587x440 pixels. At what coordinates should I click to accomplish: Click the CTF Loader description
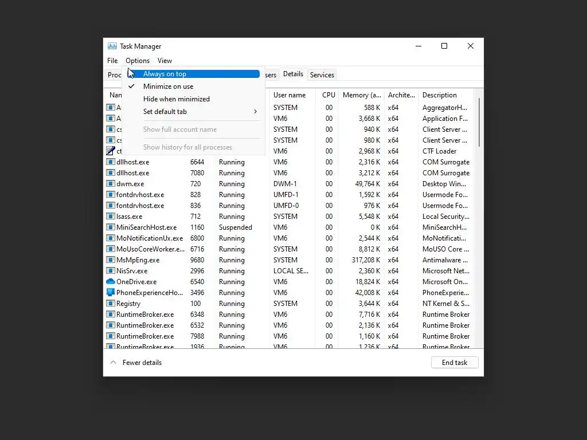pyautogui.click(x=439, y=151)
